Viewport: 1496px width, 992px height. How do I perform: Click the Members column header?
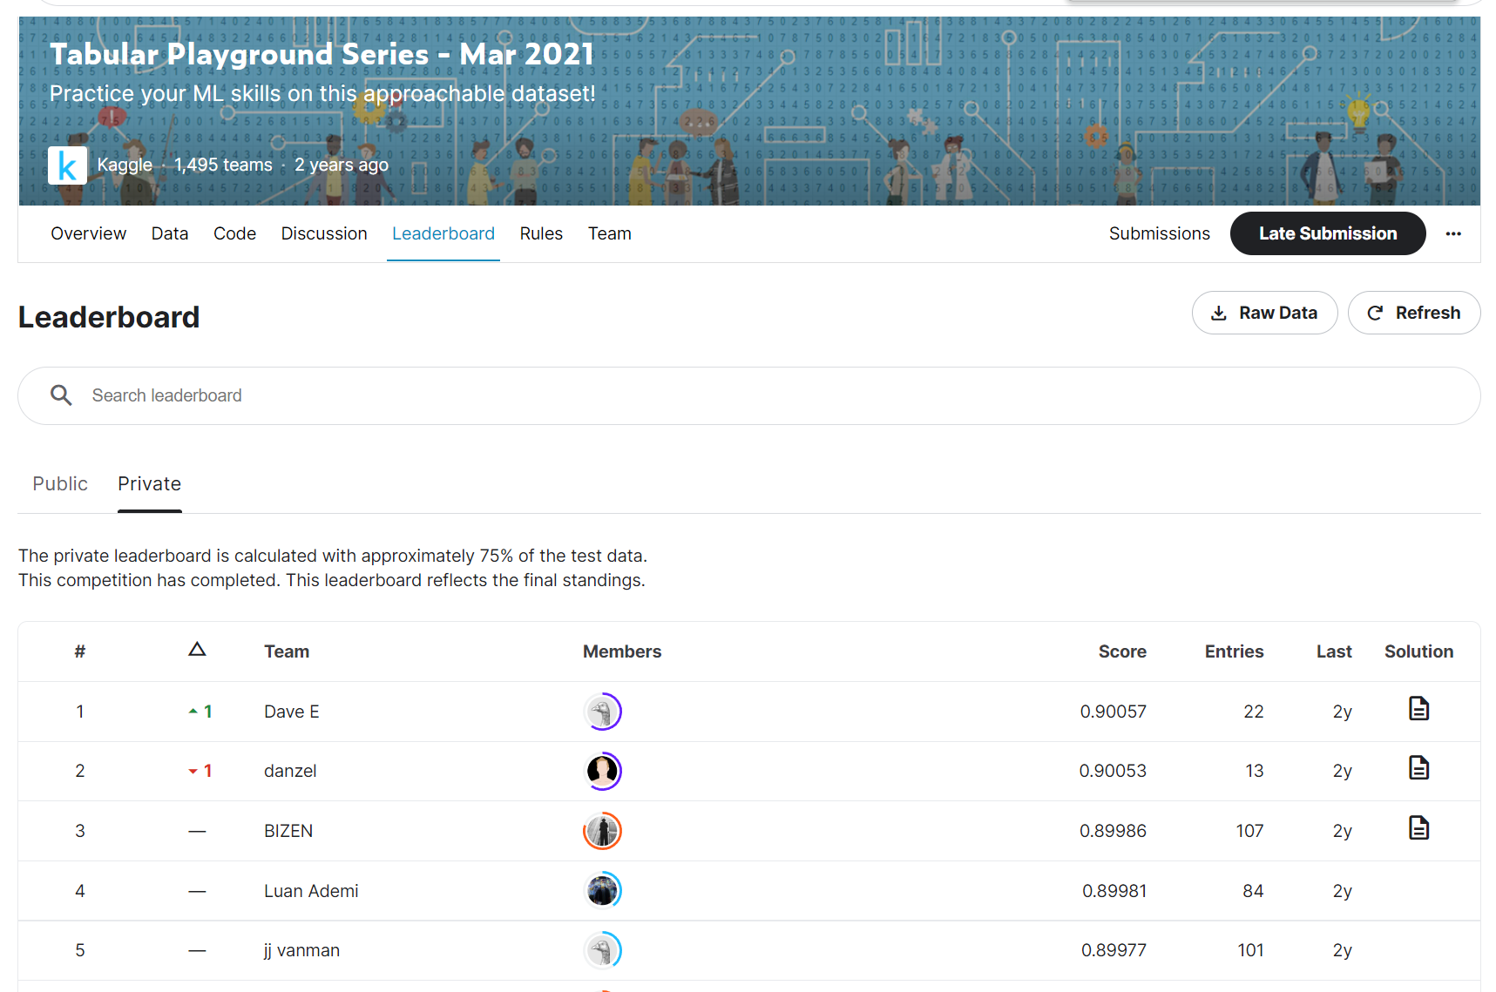(622, 651)
